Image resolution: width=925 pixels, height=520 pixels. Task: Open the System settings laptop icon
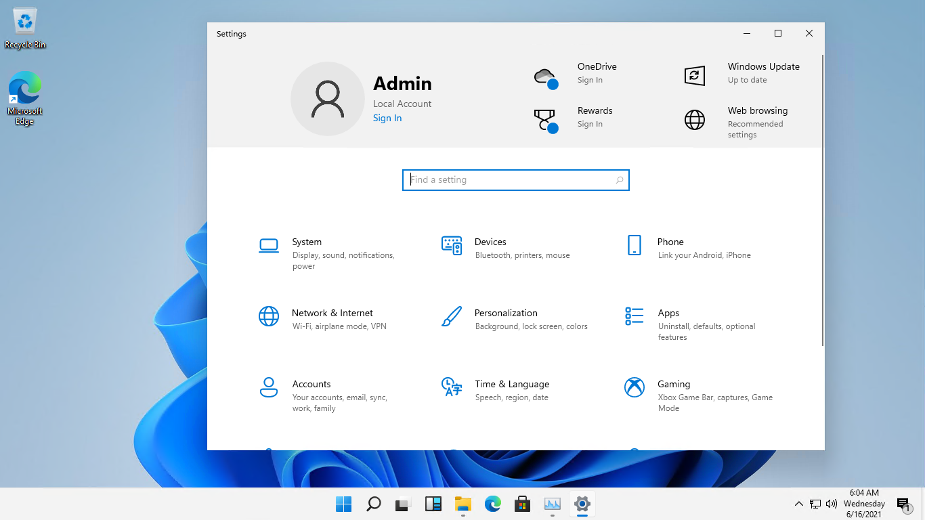pos(269,246)
